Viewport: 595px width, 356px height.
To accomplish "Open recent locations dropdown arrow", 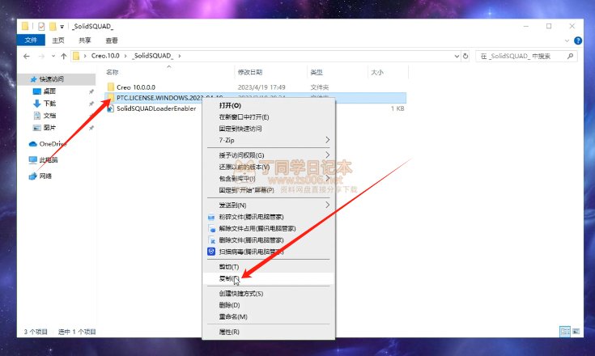I will coord(53,56).
